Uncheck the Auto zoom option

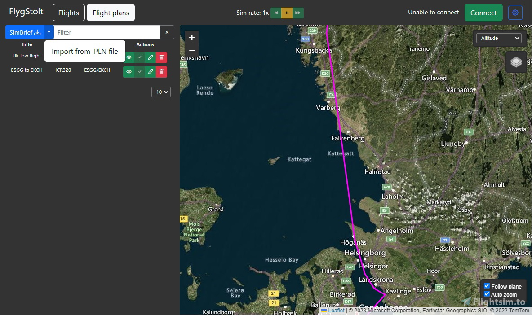[487, 293]
